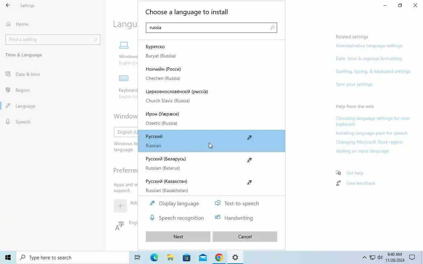Open Microsoft Store from taskbar

[x=186, y=257]
